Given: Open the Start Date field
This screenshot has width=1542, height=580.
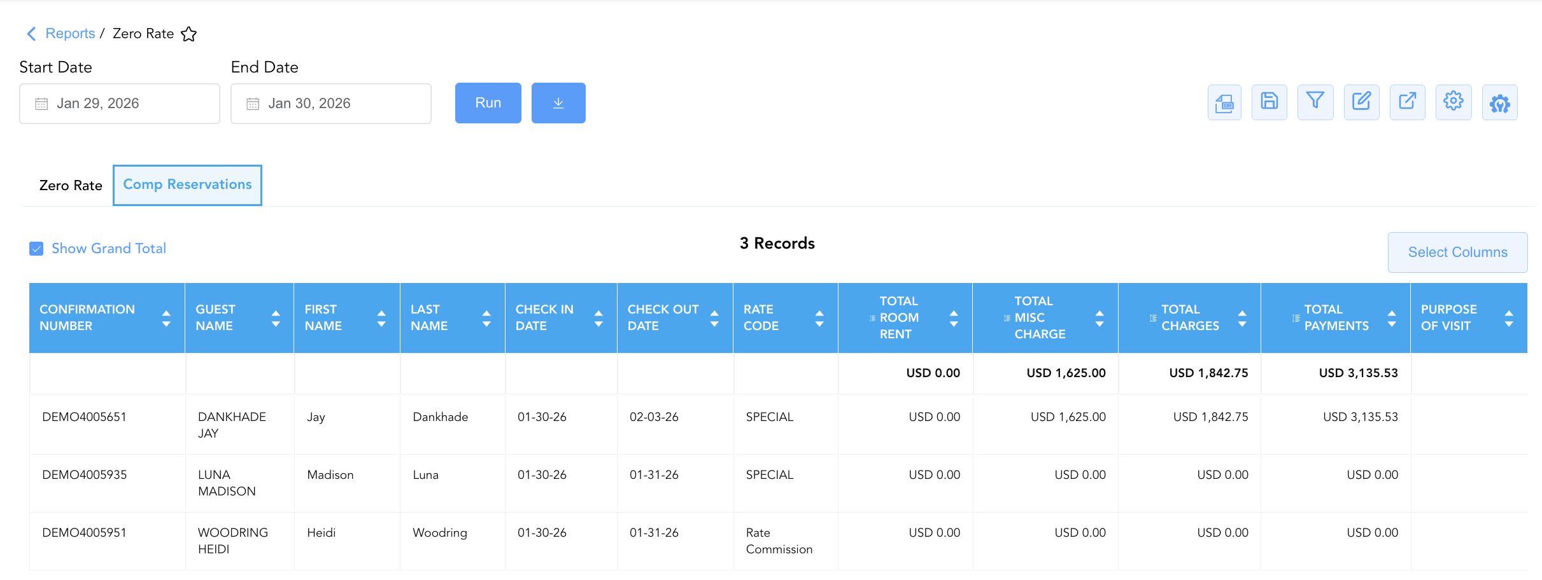Looking at the screenshot, I should coord(120,104).
